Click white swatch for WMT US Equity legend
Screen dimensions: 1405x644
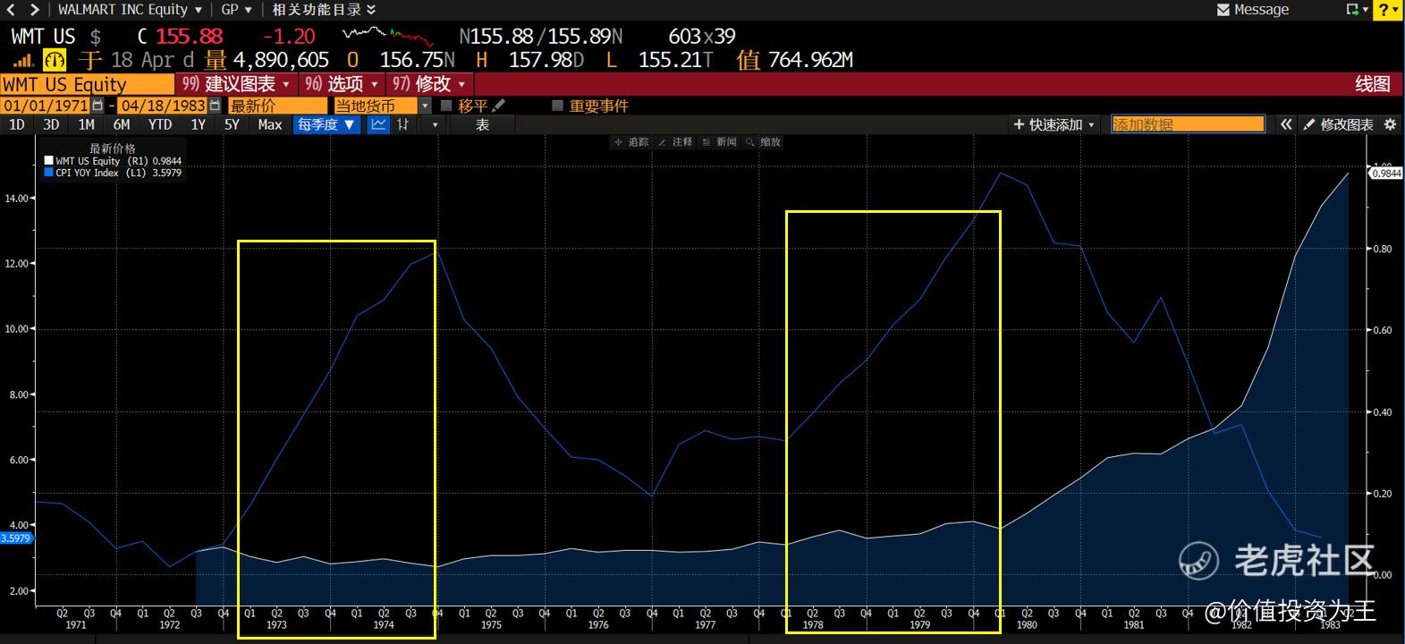pos(49,161)
